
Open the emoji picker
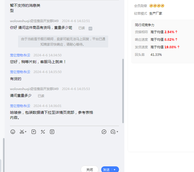13,132
